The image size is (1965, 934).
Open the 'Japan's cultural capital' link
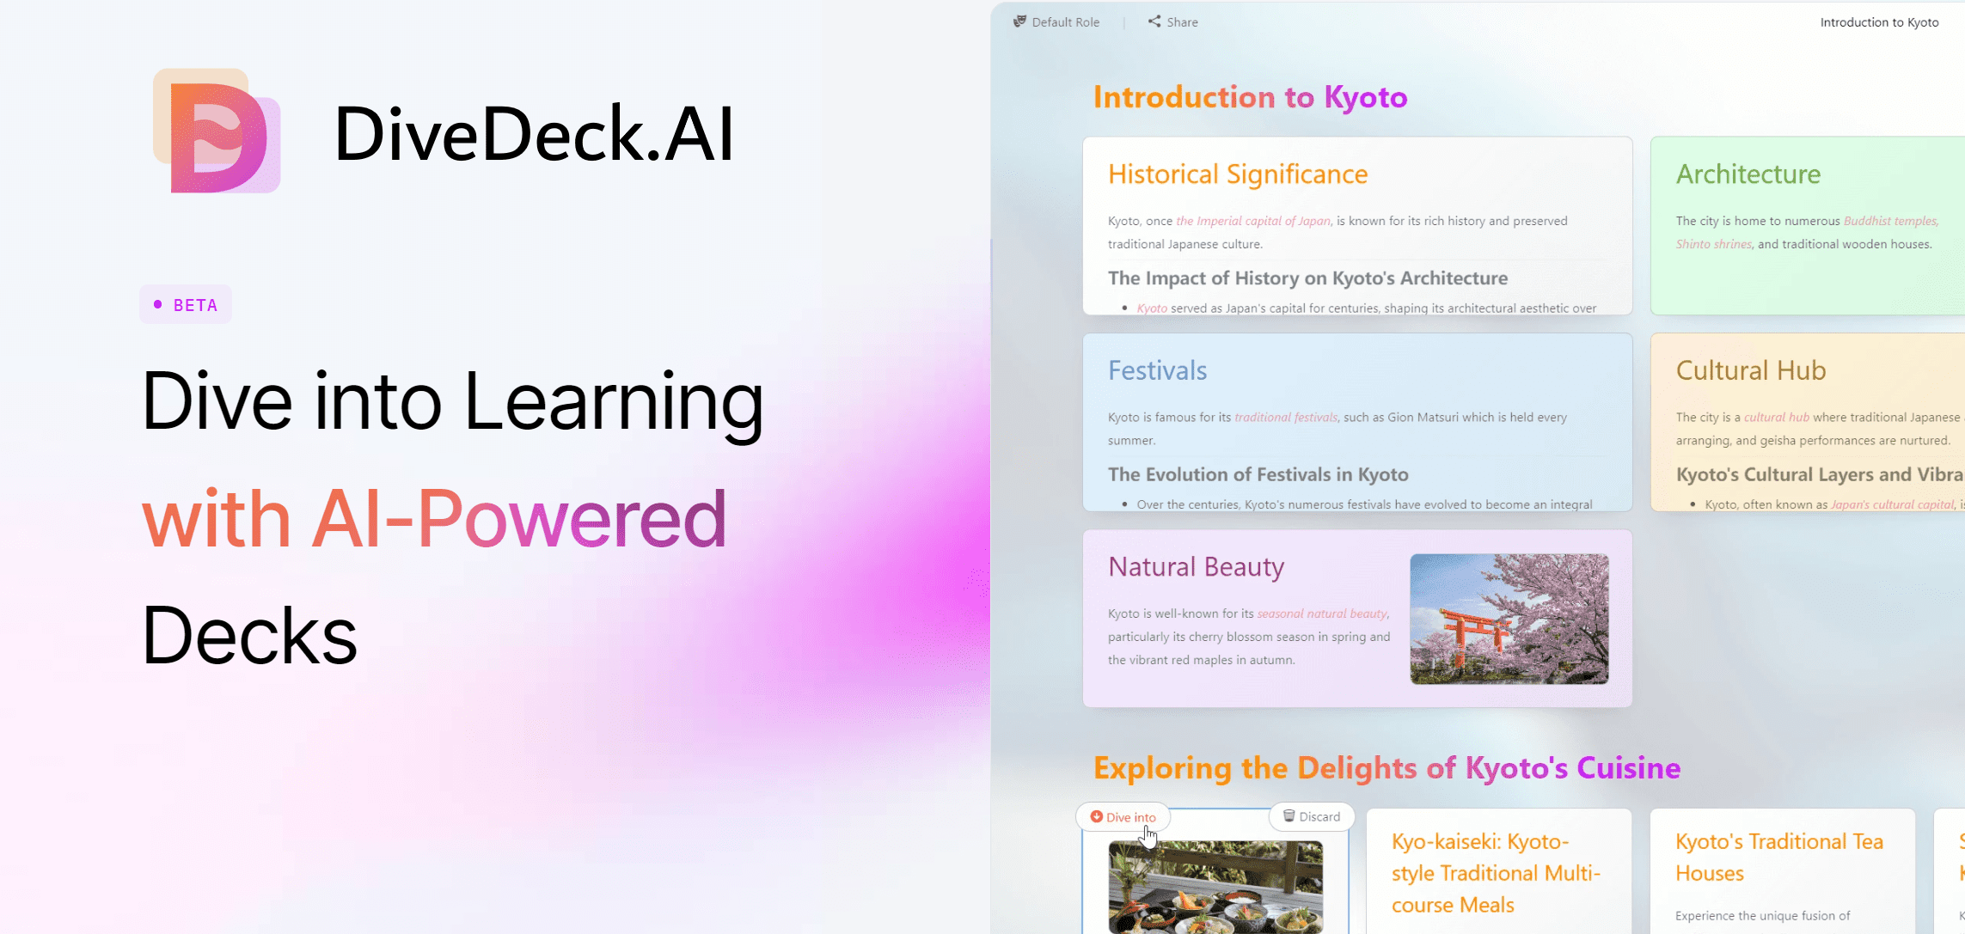pos(1891,504)
